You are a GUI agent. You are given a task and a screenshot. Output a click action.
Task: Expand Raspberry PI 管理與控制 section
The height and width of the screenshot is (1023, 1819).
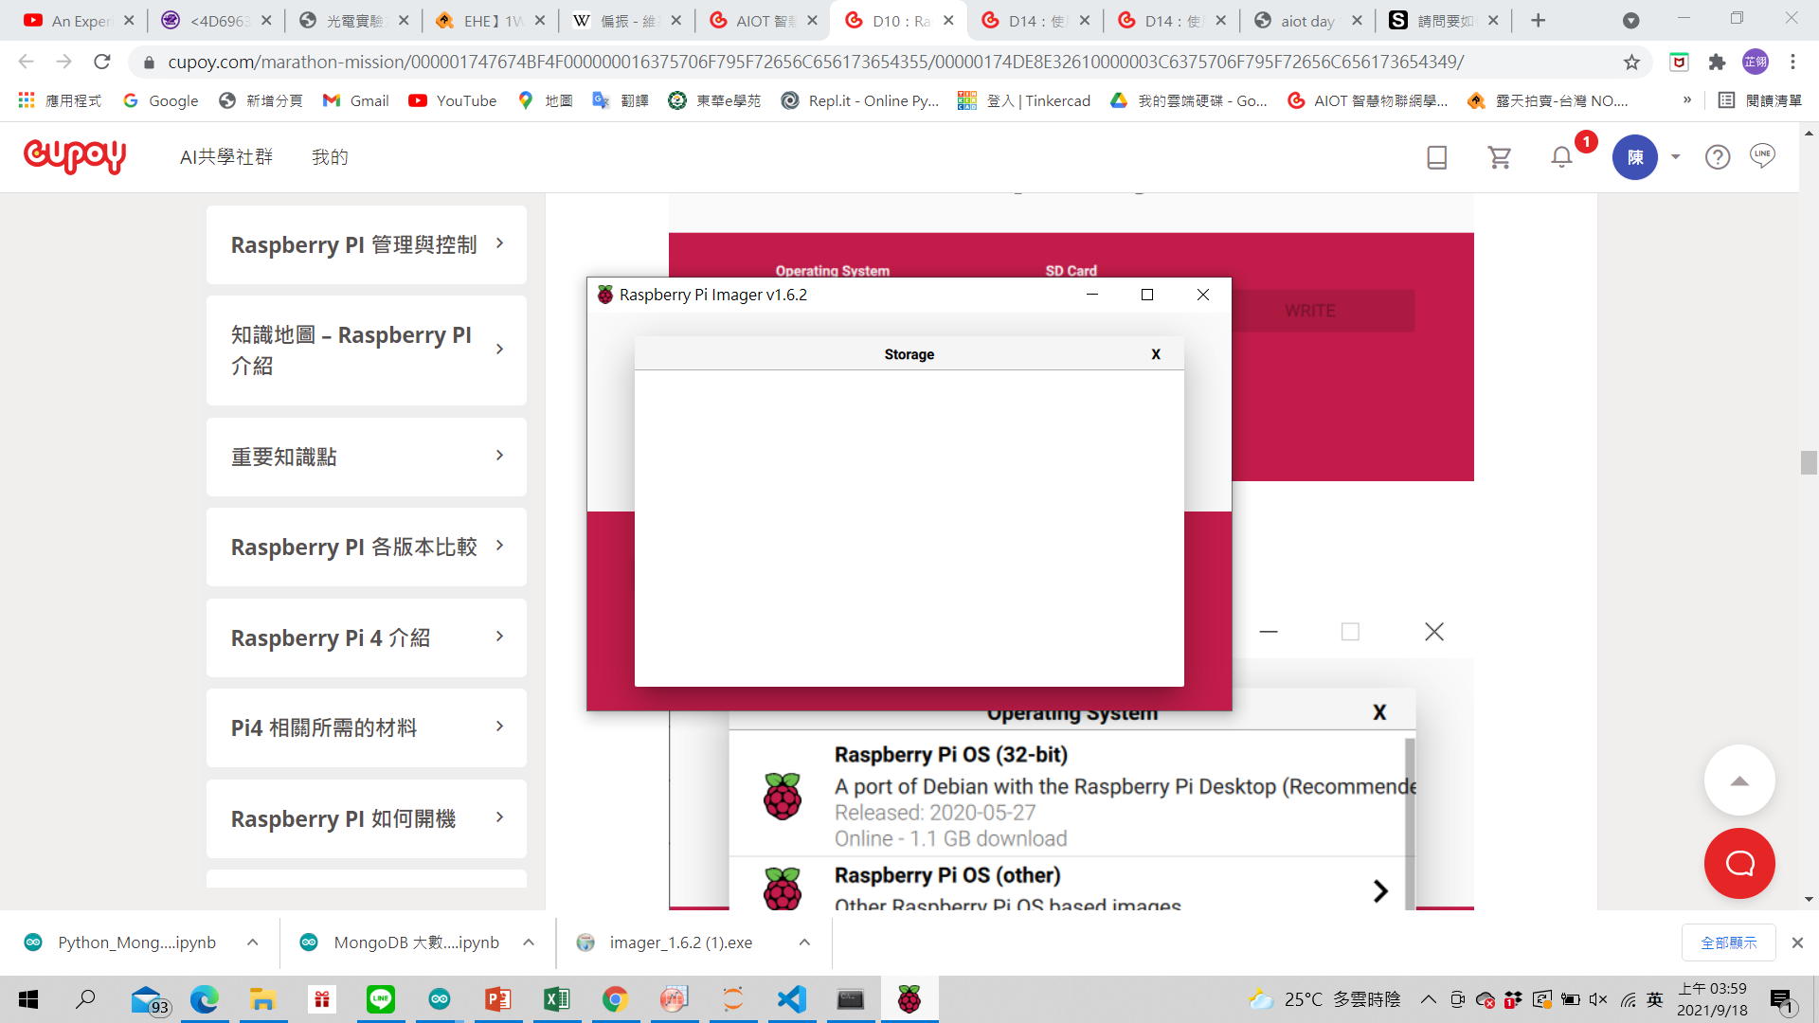coord(367,244)
